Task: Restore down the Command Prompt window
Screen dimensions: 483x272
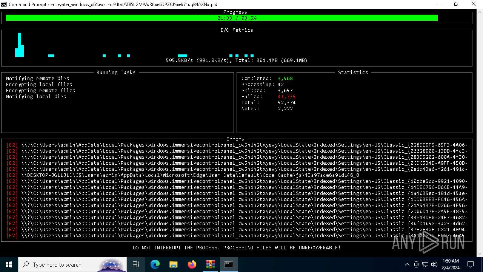Action: point(456,4)
